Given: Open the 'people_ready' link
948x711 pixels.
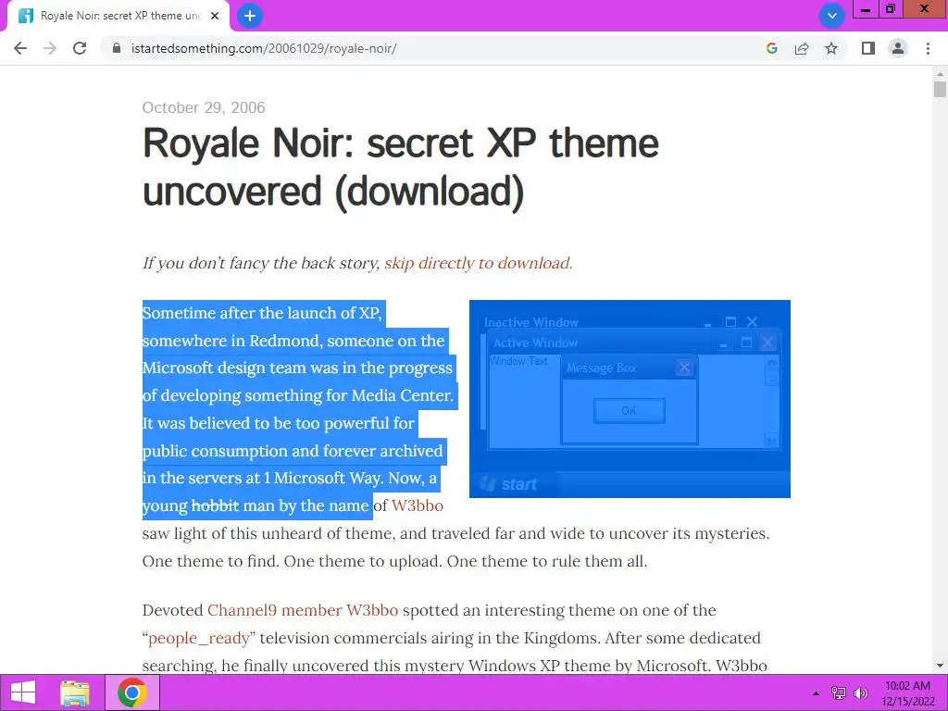Looking at the screenshot, I should pyautogui.click(x=198, y=639).
